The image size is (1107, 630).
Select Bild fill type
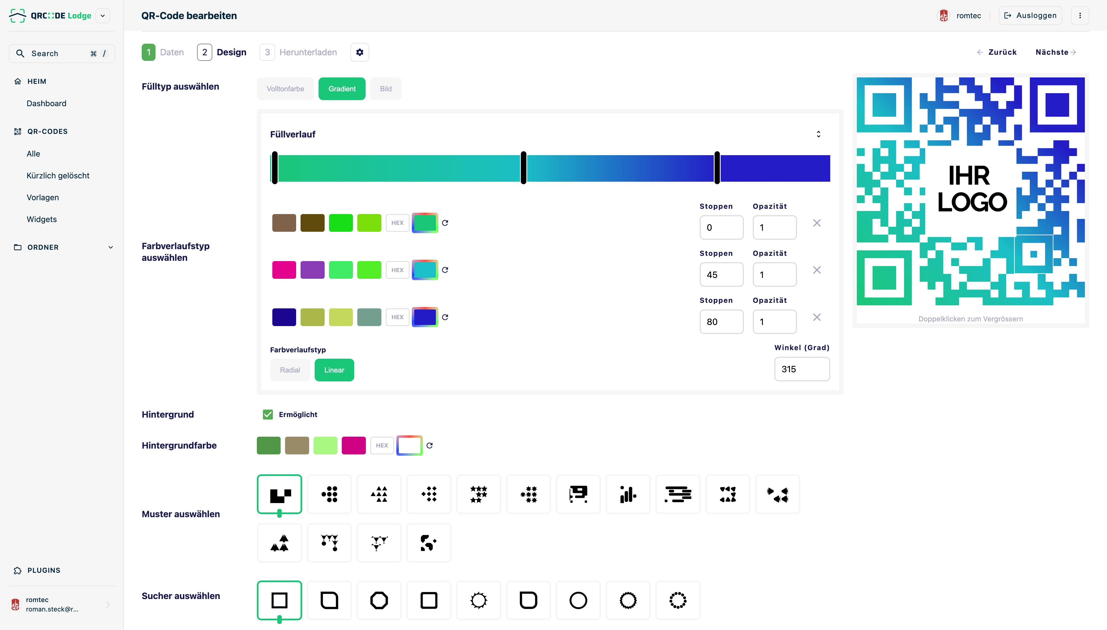pyautogui.click(x=386, y=89)
